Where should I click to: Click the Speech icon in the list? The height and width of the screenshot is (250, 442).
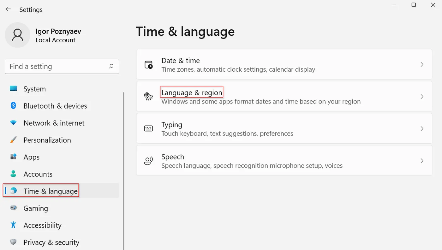point(148,161)
